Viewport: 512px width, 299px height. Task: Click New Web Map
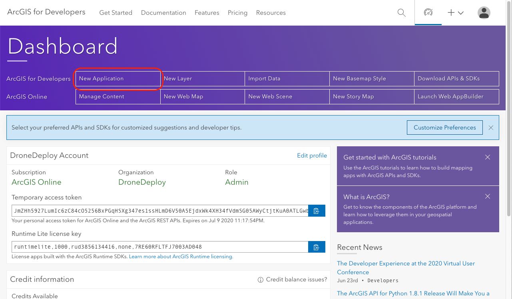coord(203,97)
